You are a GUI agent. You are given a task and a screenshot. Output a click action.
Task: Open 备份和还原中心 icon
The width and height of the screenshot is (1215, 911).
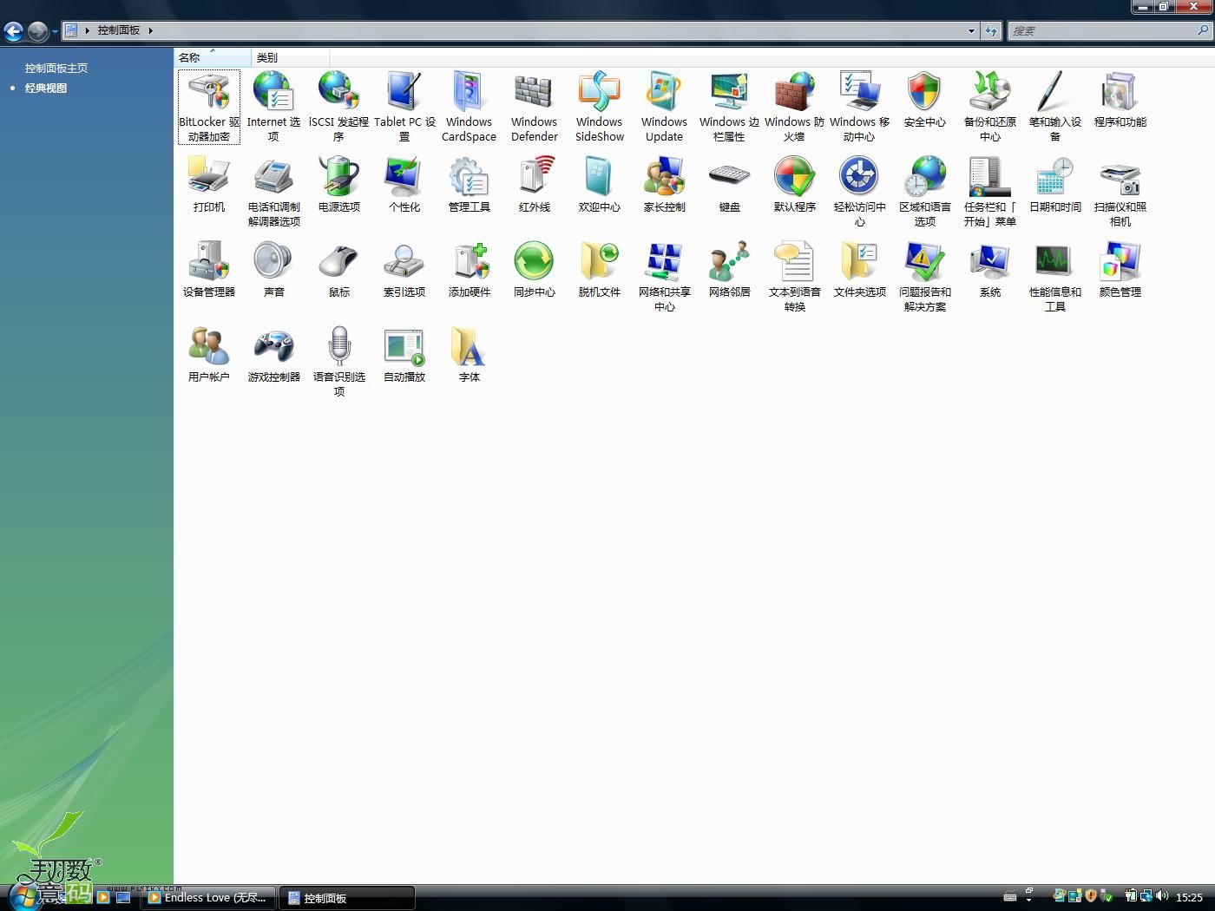(990, 93)
